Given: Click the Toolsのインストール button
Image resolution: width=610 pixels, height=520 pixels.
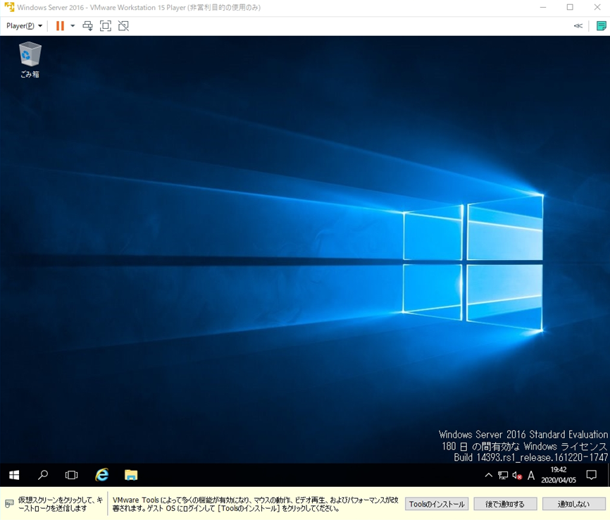Looking at the screenshot, I should pyautogui.click(x=437, y=504).
